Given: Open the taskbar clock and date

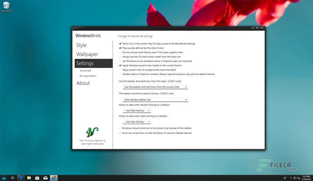Looking at the screenshot, I should pos(306,178).
